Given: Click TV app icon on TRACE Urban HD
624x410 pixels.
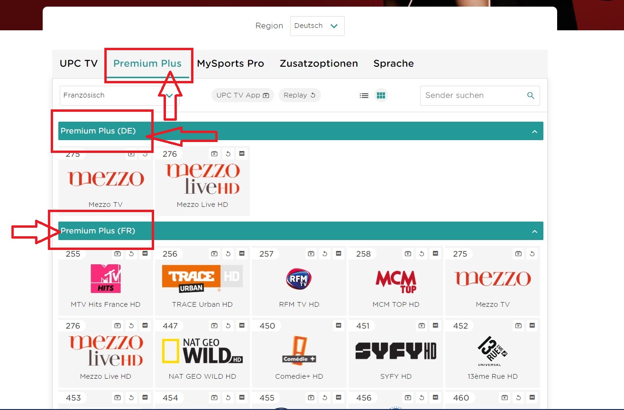Looking at the screenshot, I should tap(214, 254).
